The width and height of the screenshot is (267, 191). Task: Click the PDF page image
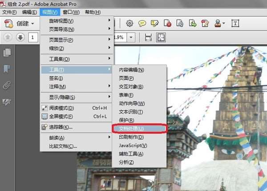216,118
